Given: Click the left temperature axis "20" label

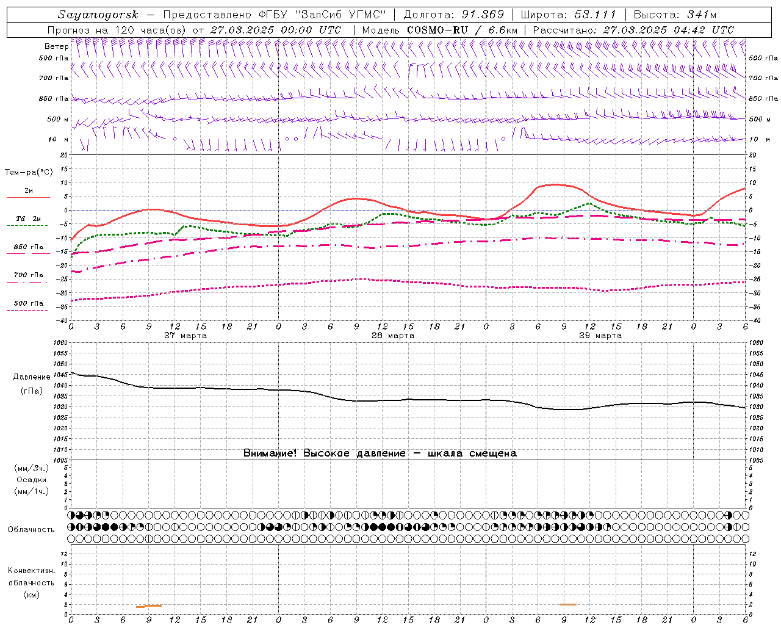Looking at the screenshot, I should [x=65, y=155].
